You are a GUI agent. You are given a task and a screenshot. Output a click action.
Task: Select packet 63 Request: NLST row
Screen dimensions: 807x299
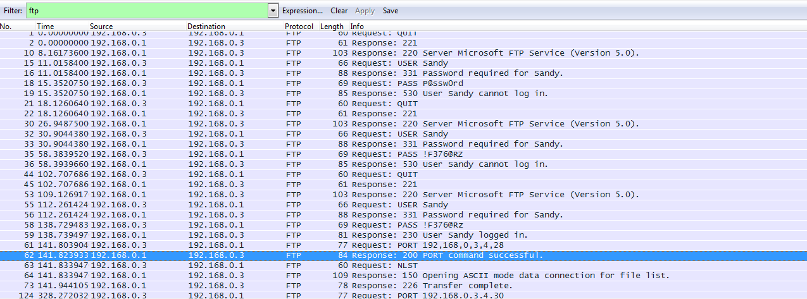403,265
